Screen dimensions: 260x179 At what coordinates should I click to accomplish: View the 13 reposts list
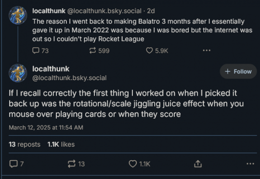[25, 144]
